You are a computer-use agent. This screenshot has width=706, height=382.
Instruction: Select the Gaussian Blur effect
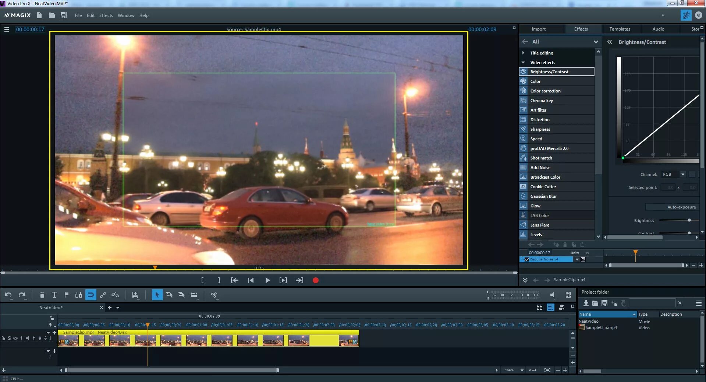543,196
